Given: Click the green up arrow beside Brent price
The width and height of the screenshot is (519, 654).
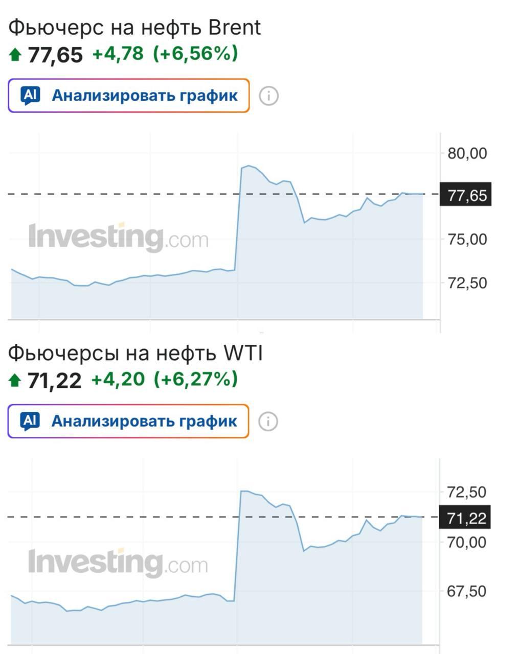Looking at the screenshot, I should pos(14,55).
